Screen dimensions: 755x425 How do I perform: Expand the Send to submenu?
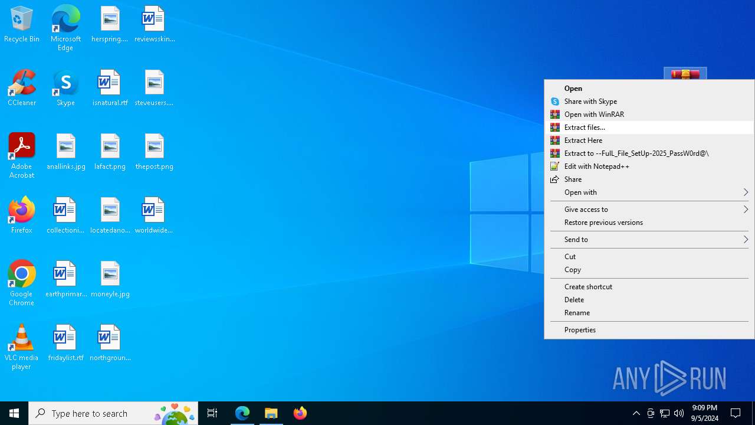(x=649, y=240)
